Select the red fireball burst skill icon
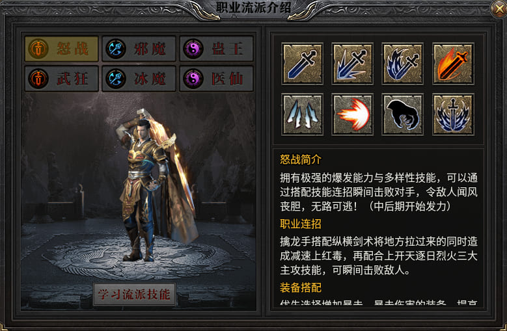This screenshot has height=331, width=507. [353, 114]
